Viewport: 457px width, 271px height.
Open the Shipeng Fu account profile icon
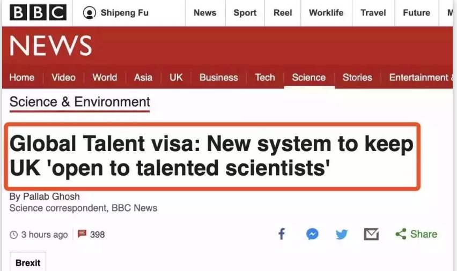tap(90, 13)
